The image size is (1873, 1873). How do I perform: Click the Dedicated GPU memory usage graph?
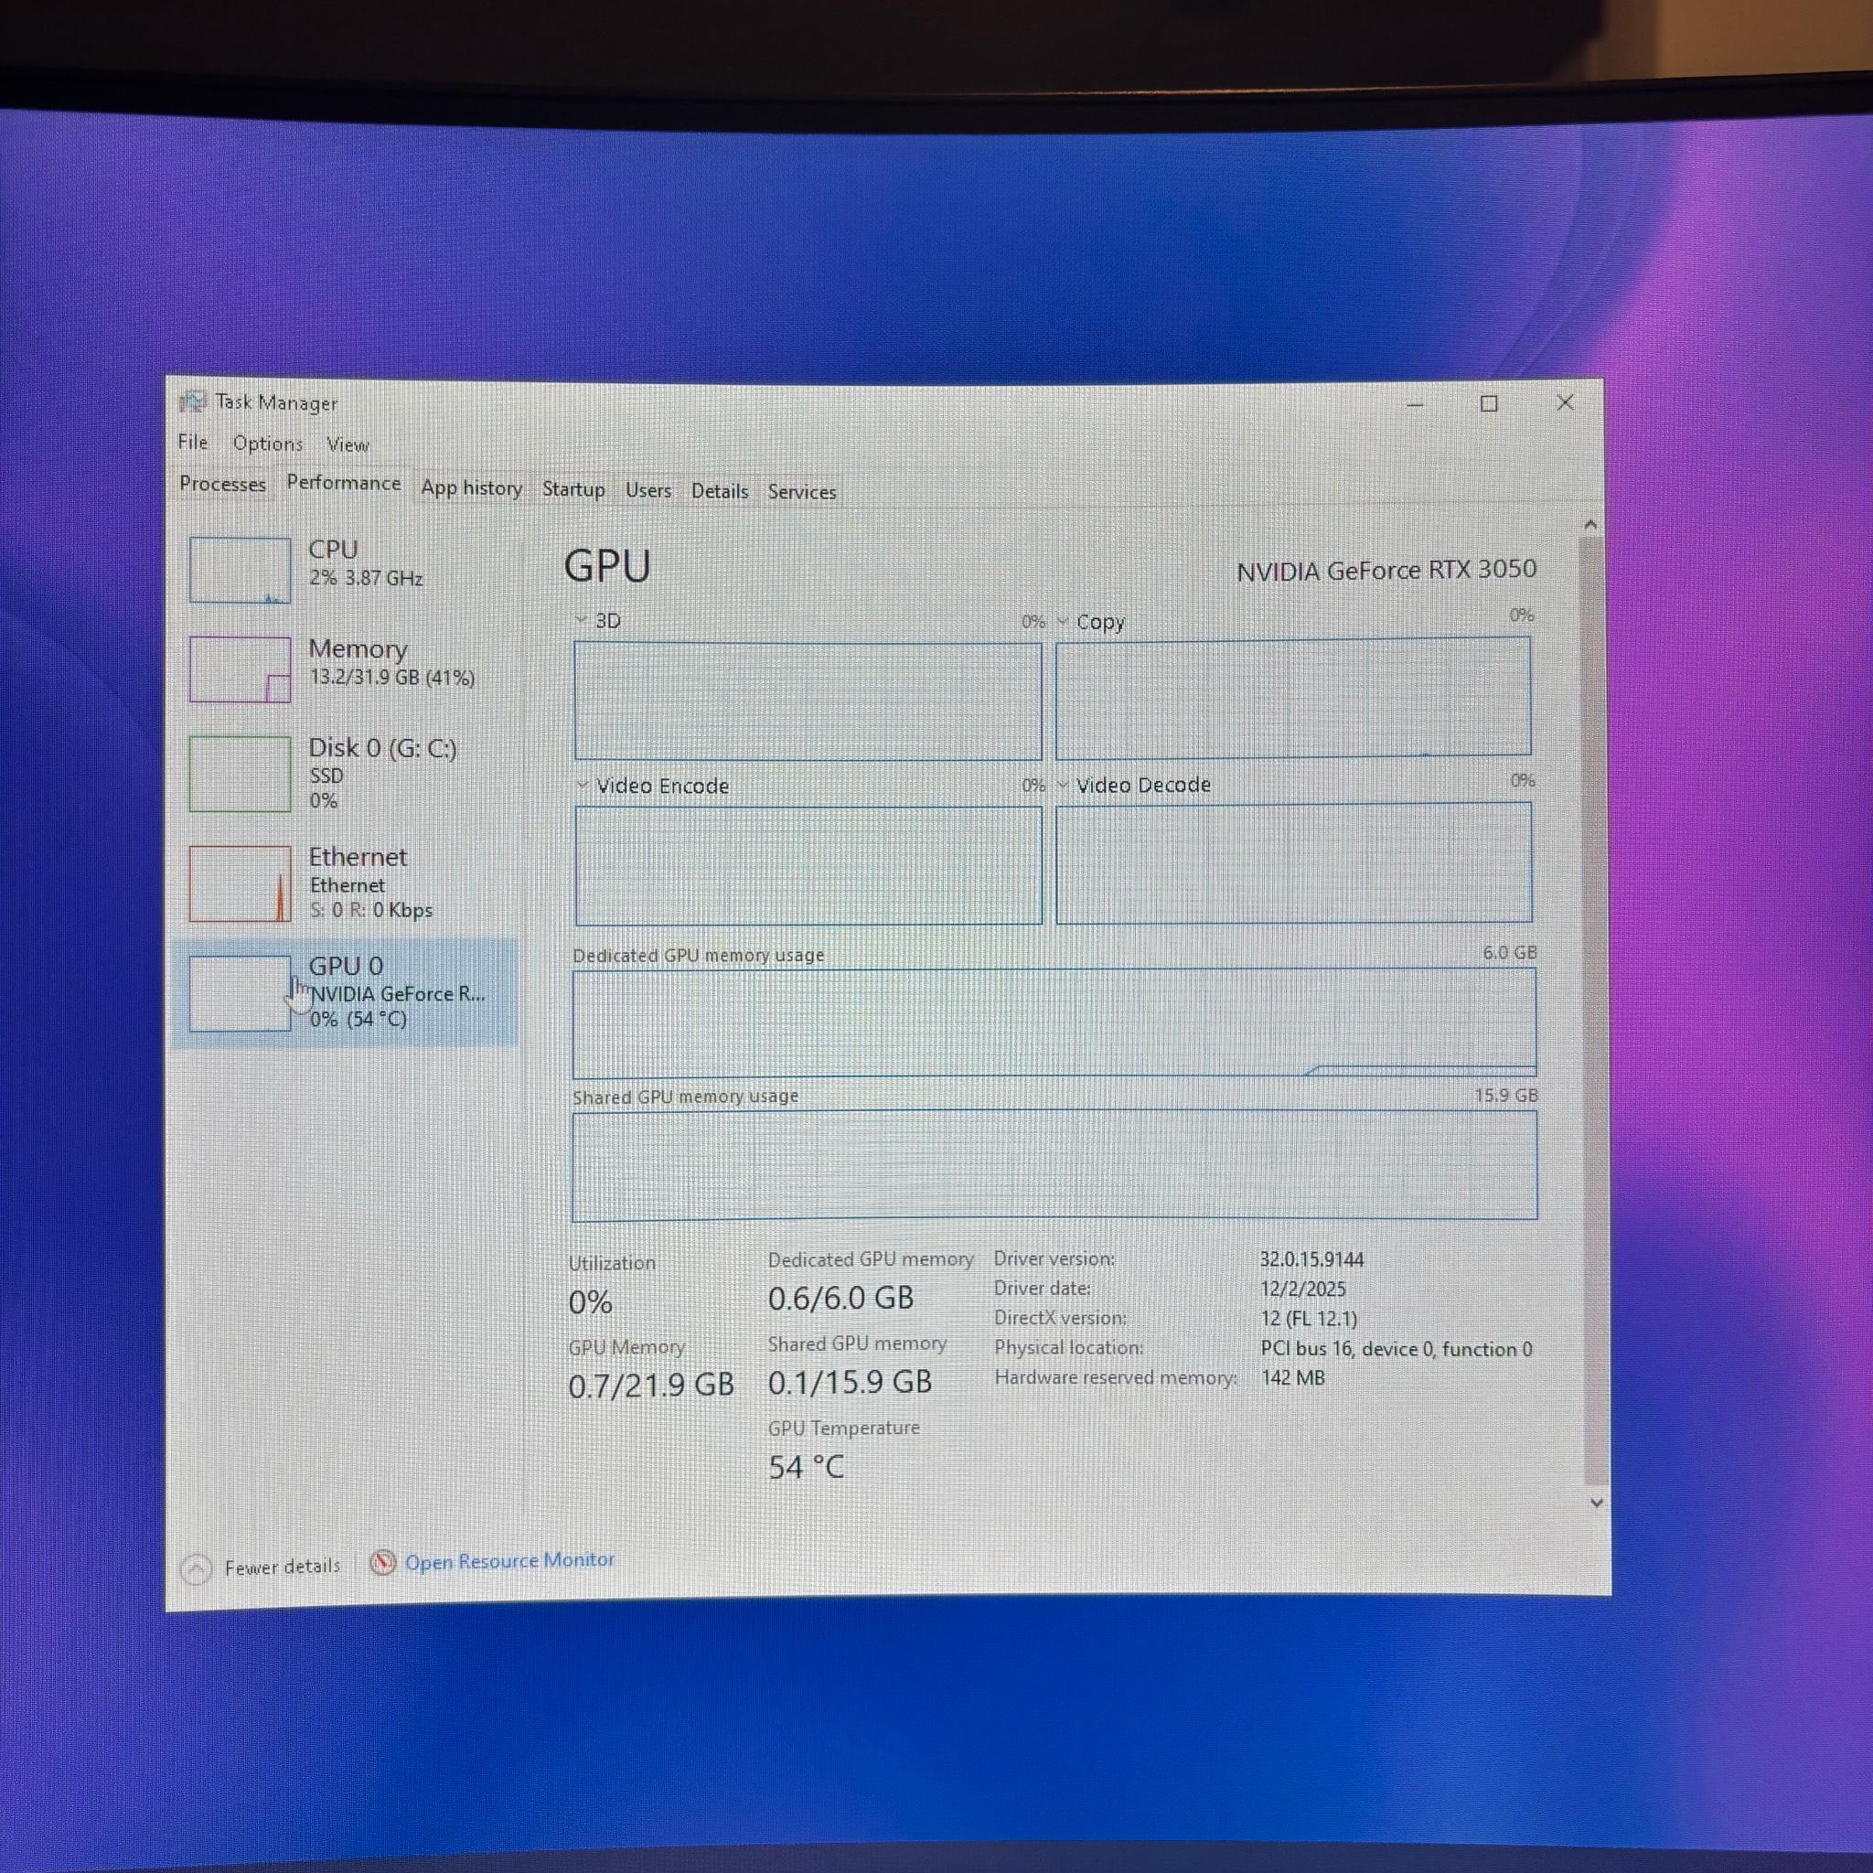1054,1022
